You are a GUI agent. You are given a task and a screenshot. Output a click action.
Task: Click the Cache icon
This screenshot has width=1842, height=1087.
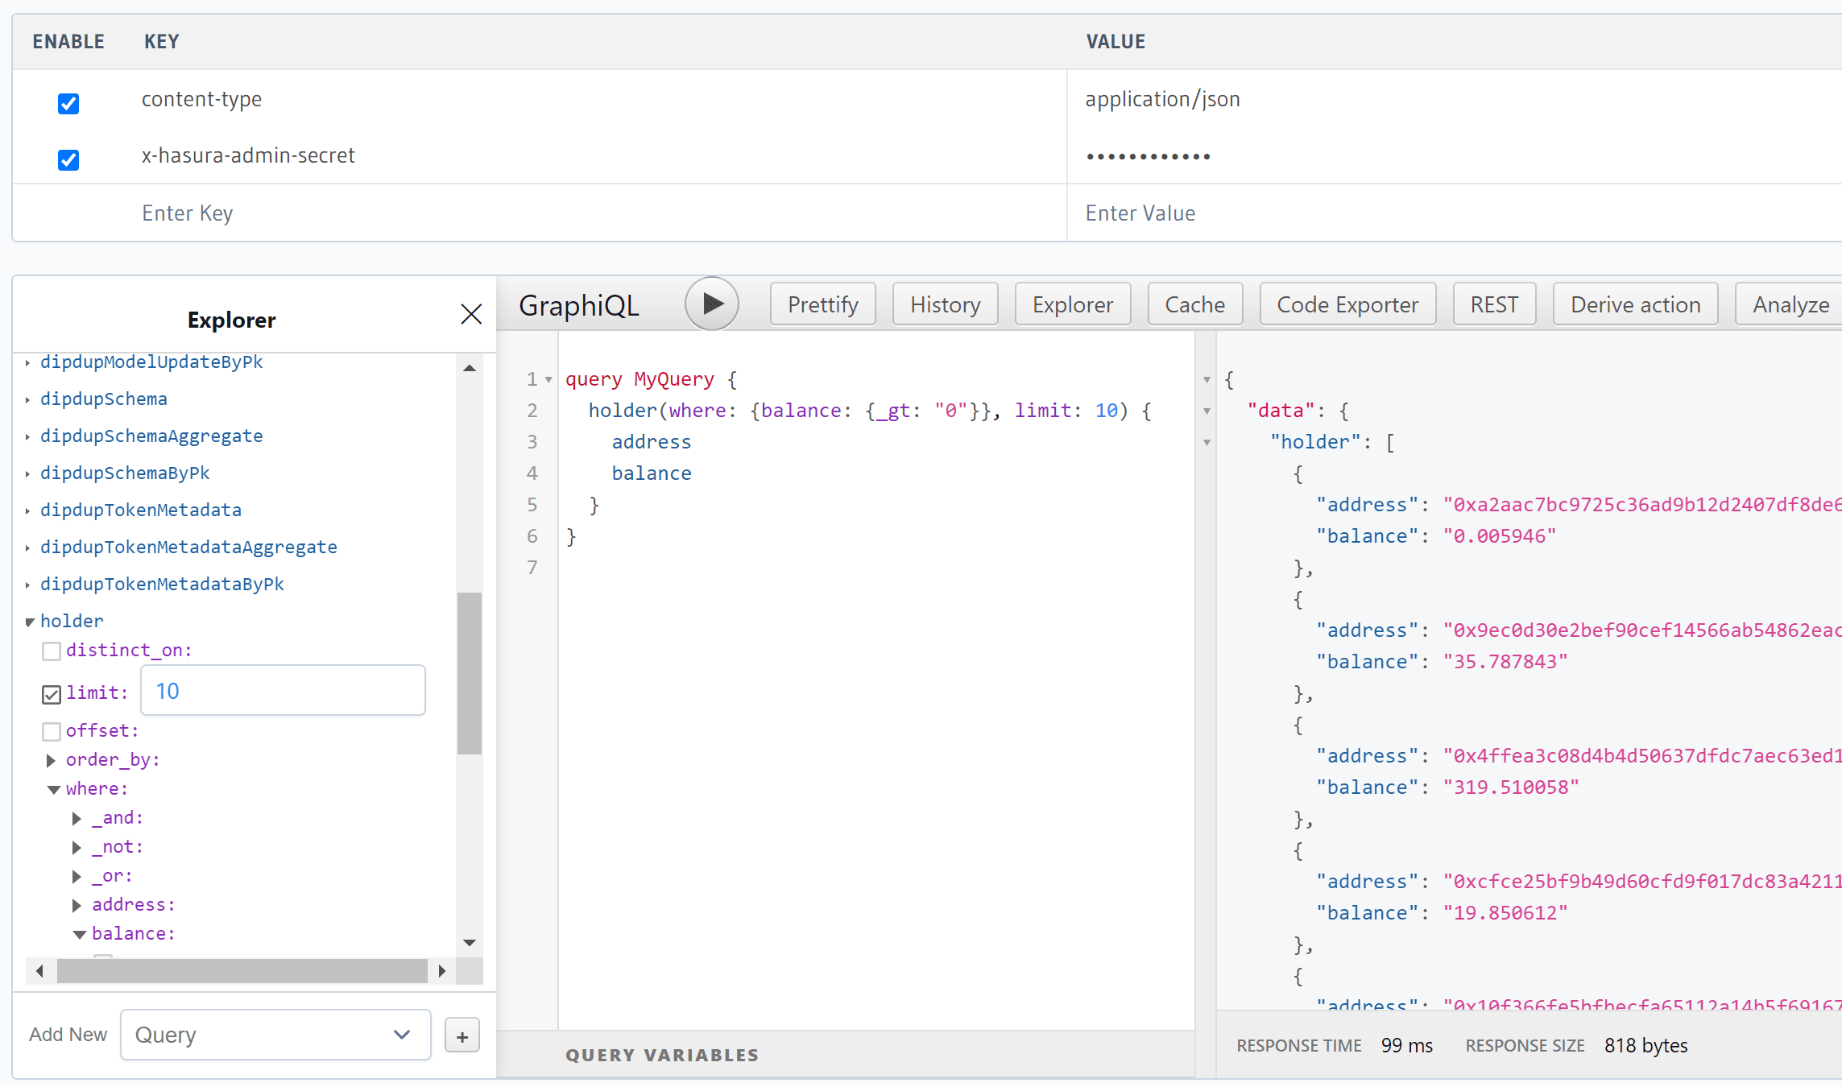coord(1191,303)
